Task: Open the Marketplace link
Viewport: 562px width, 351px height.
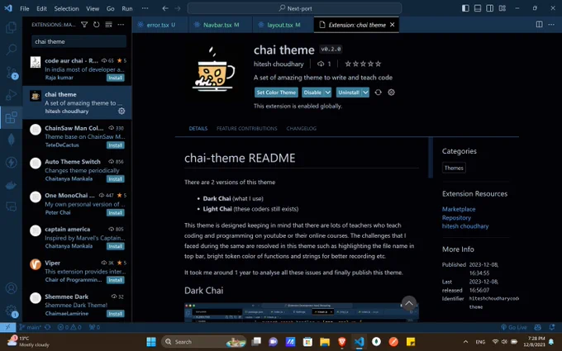Action: pos(459,209)
